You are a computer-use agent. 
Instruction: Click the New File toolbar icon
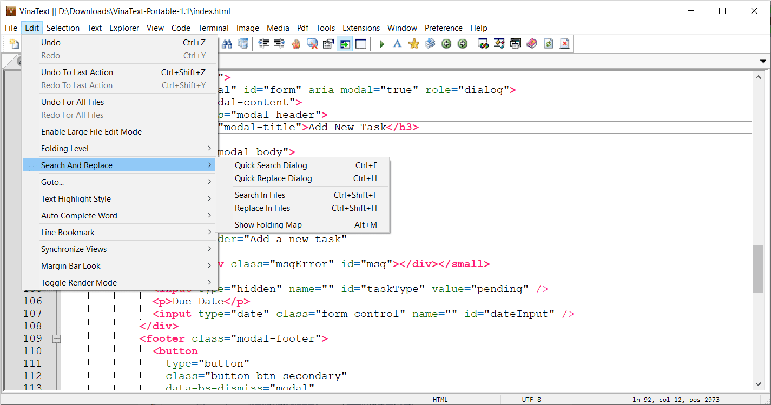[15, 44]
